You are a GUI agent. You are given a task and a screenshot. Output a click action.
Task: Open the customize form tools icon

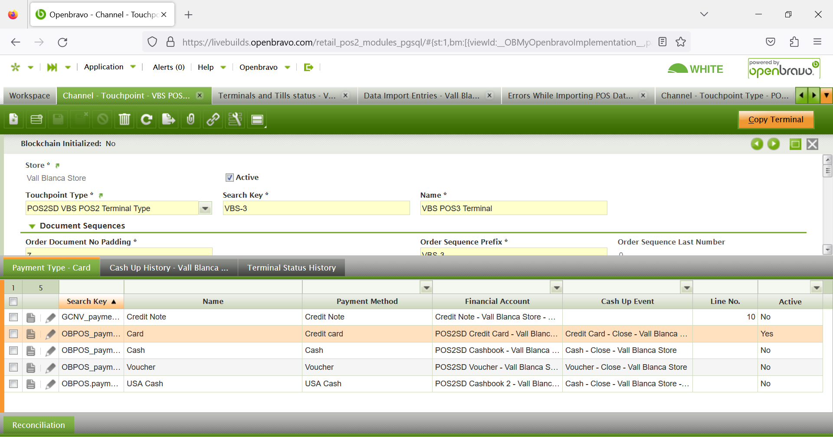(235, 119)
